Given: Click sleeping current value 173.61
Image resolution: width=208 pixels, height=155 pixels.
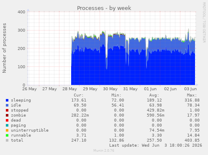Looking at the screenshot, I should pyautogui.click(x=79, y=100).
